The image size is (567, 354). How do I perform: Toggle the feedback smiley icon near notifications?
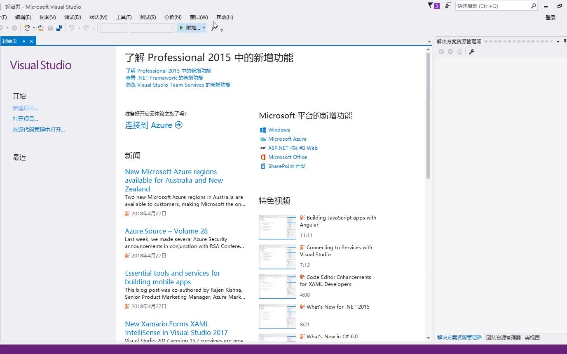pyautogui.click(x=448, y=6)
